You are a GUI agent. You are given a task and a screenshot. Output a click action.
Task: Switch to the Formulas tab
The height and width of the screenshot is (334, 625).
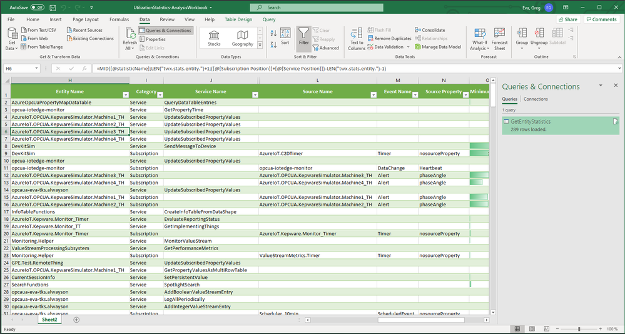119,19
